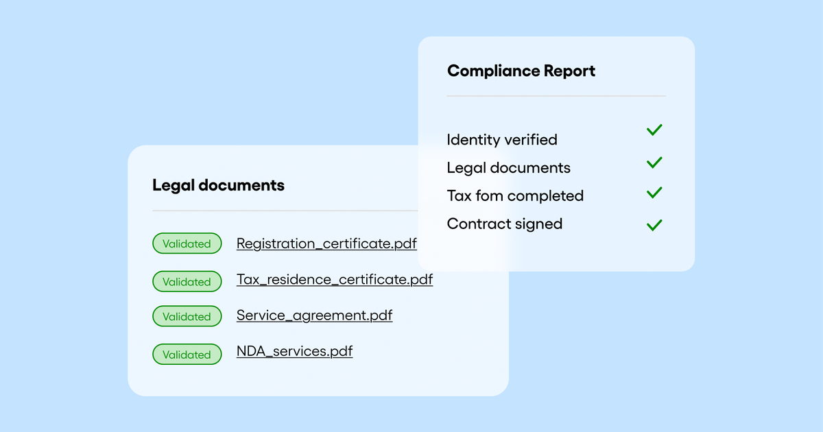823x432 pixels.
Task: Open Tax_residence_certificate.pdf file
Action: (x=335, y=279)
